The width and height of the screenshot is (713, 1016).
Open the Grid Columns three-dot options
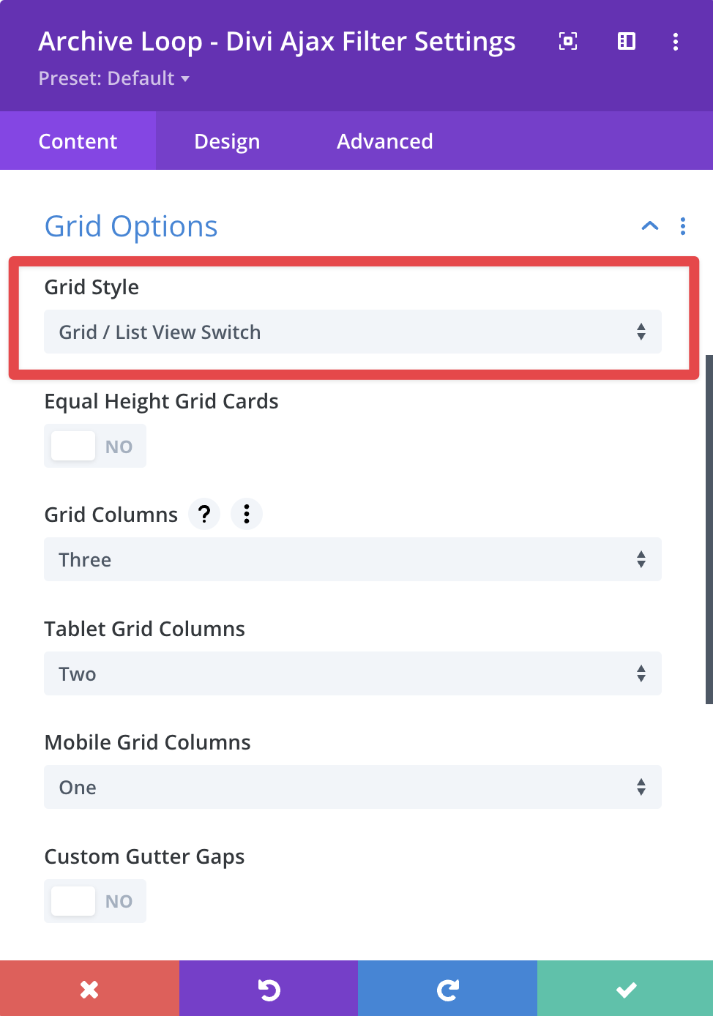tap(247, 514)
